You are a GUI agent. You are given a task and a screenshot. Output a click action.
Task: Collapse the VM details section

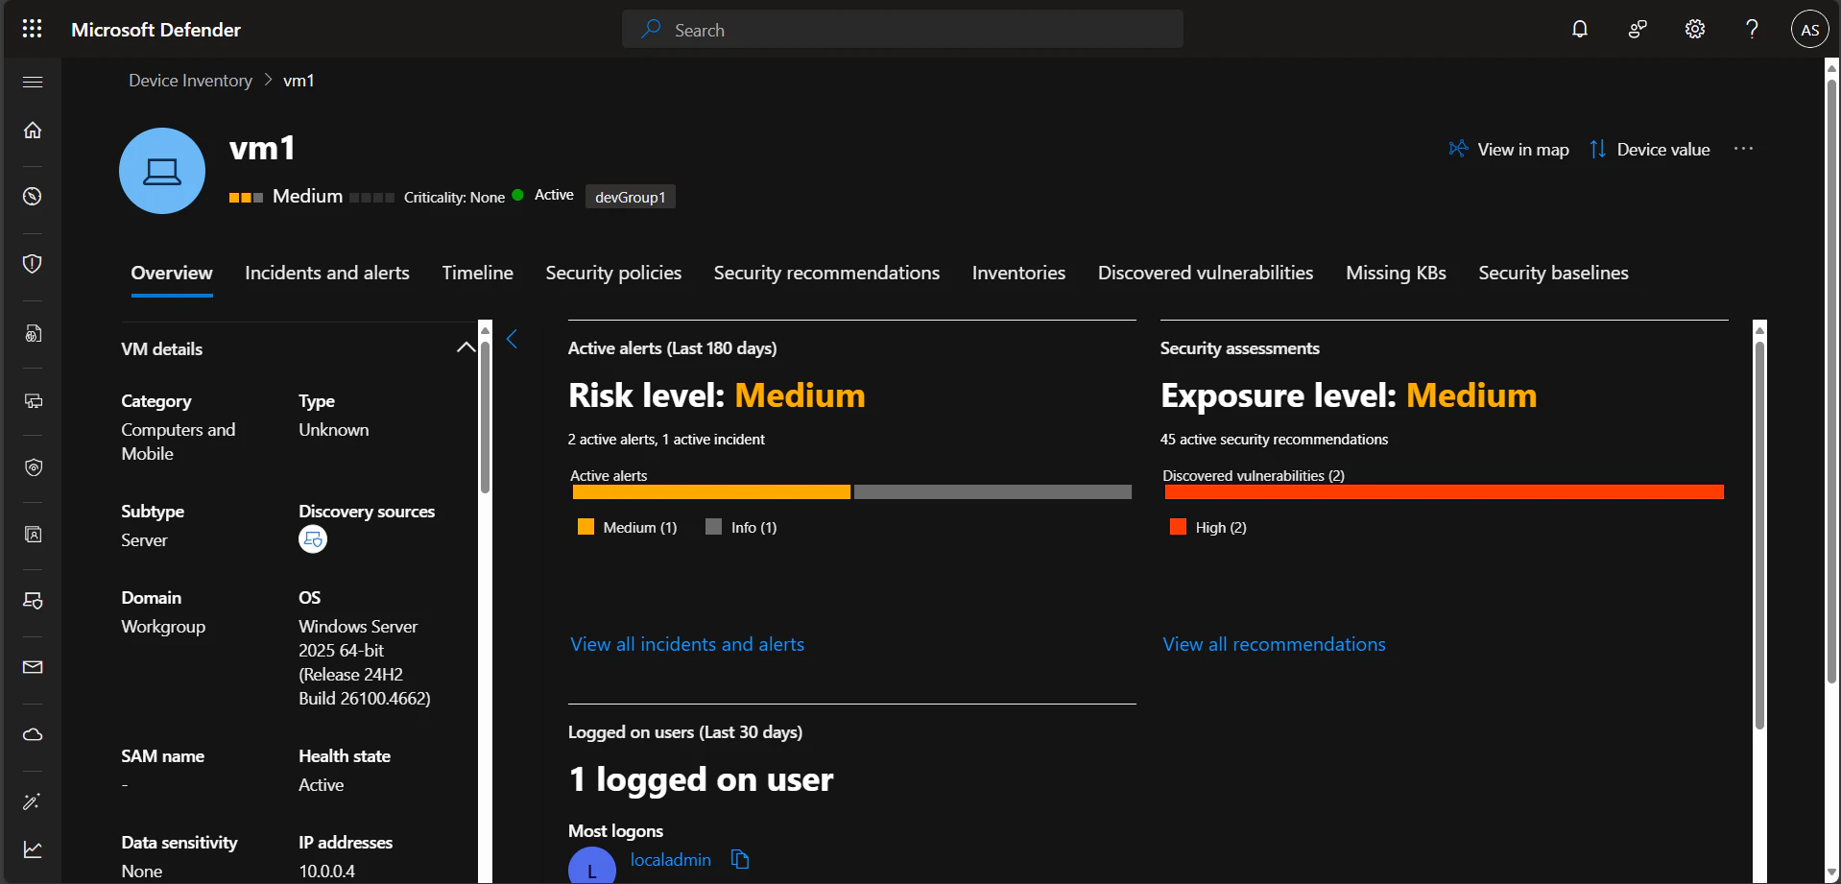466,347
